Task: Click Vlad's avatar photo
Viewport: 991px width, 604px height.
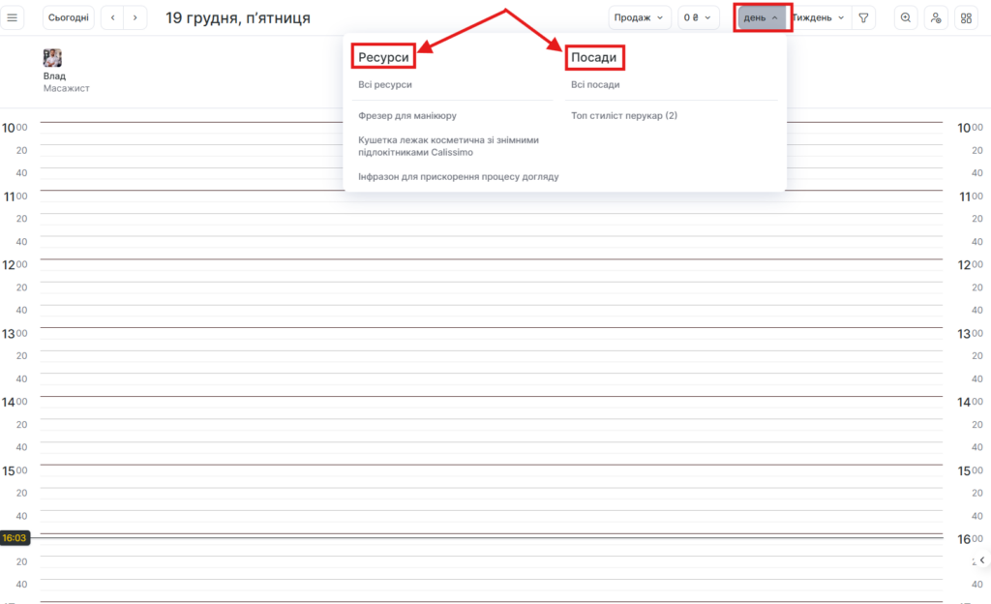Action: tap(52, 58)
